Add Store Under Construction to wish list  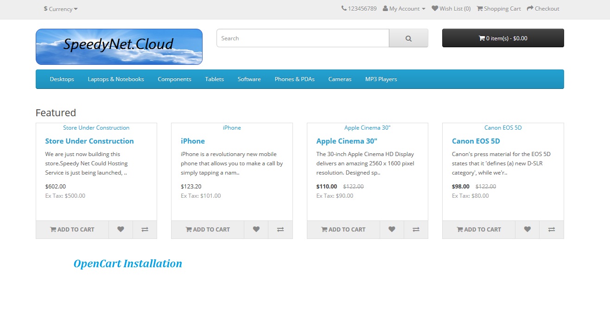[x=121, y=229]
